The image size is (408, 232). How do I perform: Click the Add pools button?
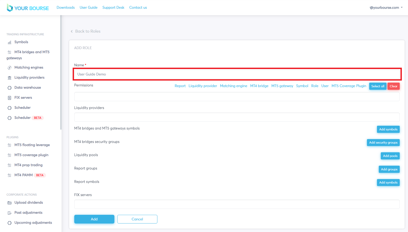pos(390,156)
